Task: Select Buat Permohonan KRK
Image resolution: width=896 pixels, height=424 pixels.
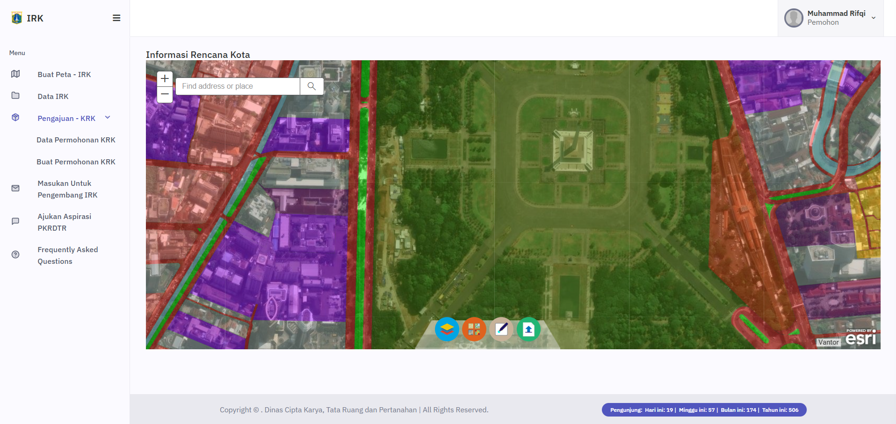Action: tap(76, 162)
